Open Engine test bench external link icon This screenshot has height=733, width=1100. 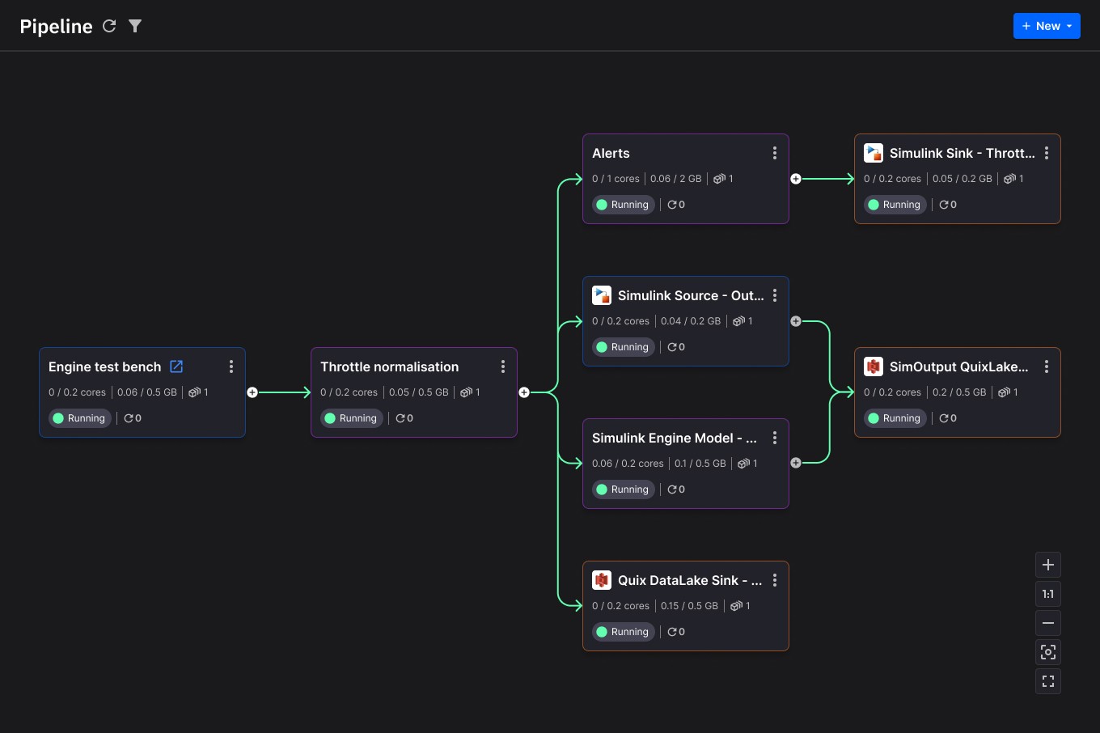point(176,366)
